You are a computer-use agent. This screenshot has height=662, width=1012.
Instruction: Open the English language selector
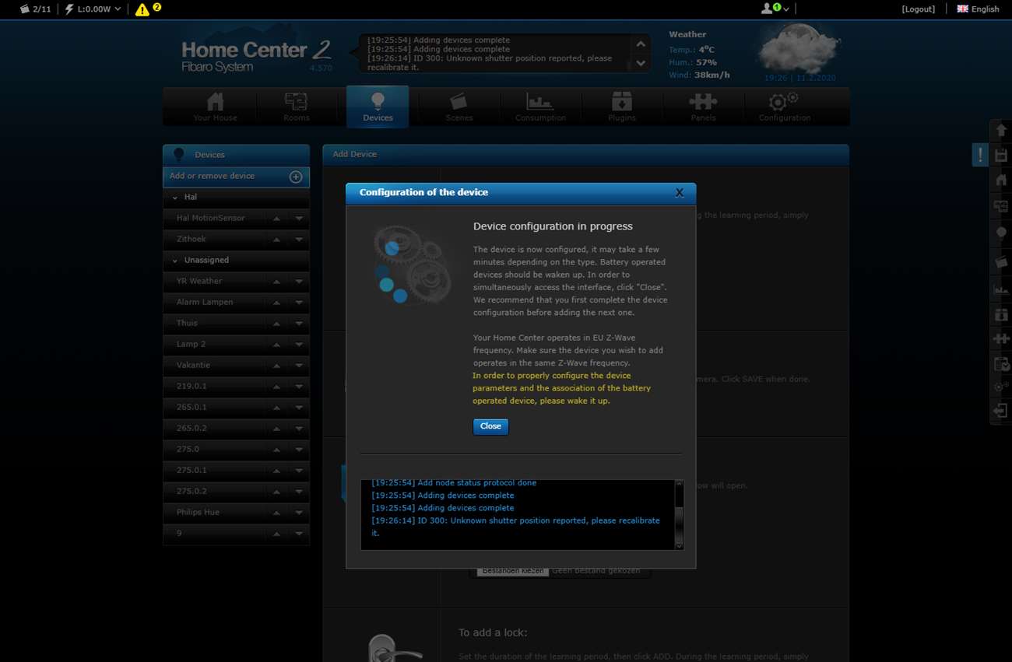point(978,9)
